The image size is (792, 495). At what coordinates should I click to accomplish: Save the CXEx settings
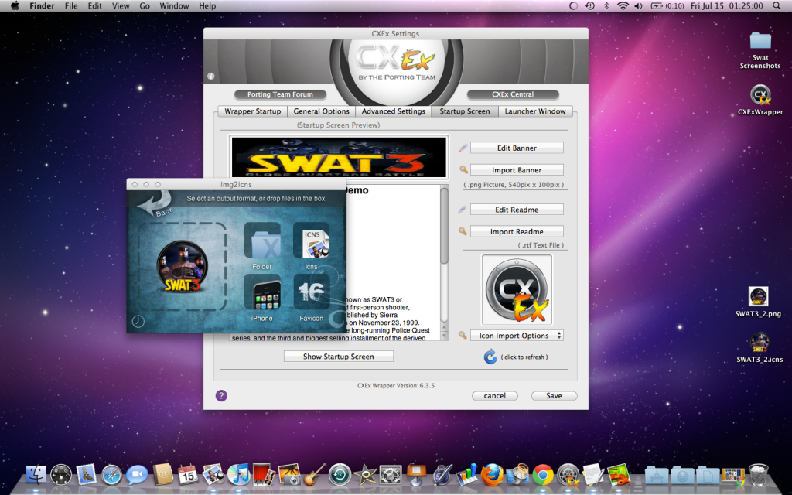coord(554,396)
